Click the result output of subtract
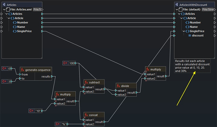 104,89
